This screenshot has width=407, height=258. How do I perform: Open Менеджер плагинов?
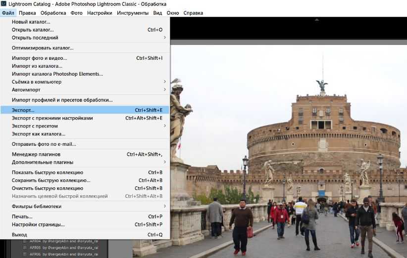[x=36, y=154]
